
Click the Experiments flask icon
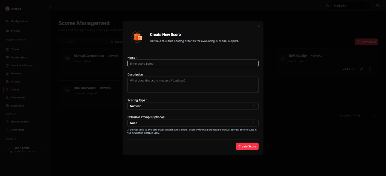point(7,98)
